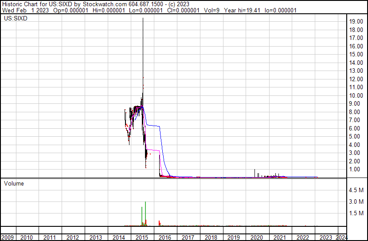Click the 1.5 M volume label
This screenshot has width=368, height=241.
(356, 213)
